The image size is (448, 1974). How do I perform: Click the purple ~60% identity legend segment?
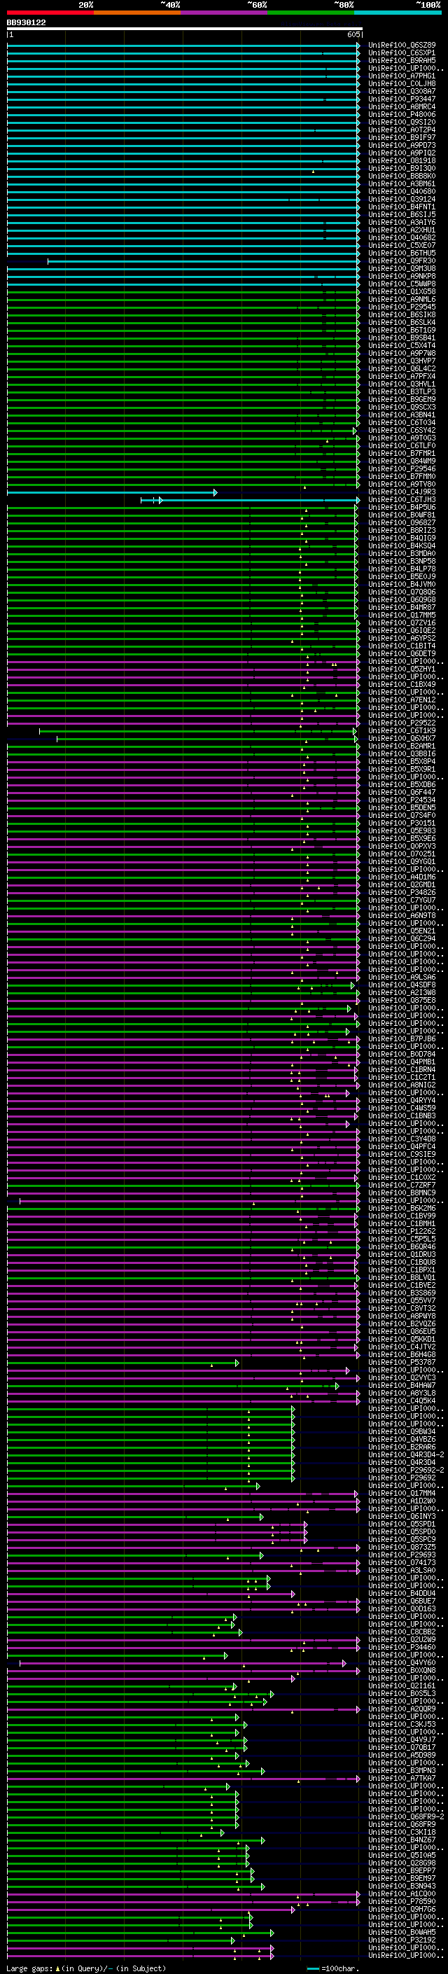point(225,13)
